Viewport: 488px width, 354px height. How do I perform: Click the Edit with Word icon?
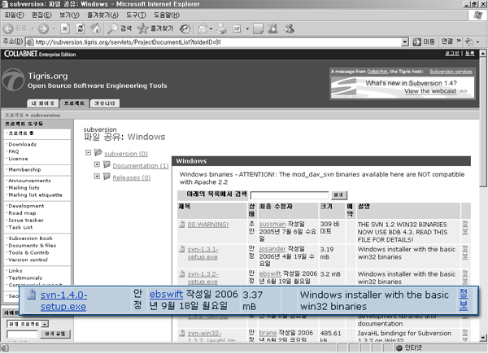point(237,29)
